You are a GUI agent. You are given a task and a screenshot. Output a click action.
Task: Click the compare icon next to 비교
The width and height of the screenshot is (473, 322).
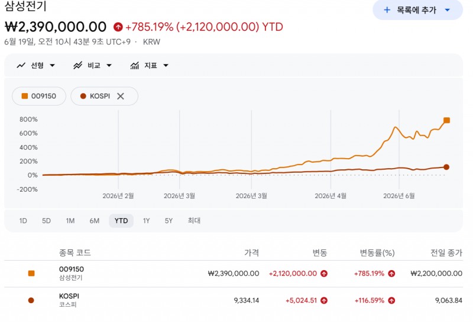click(x=78, y=65)
